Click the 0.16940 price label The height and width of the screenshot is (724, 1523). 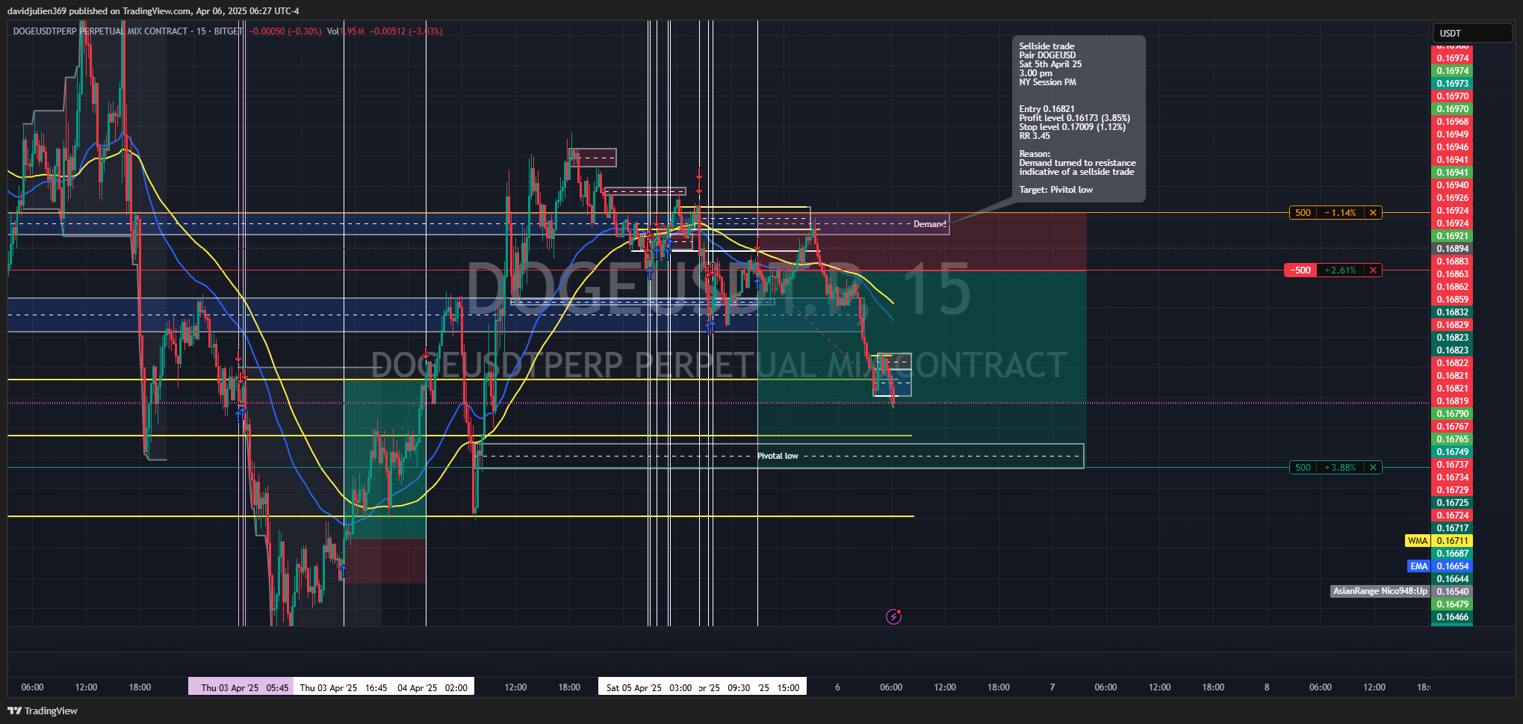pyautogui.click(x=1452, y=185)
